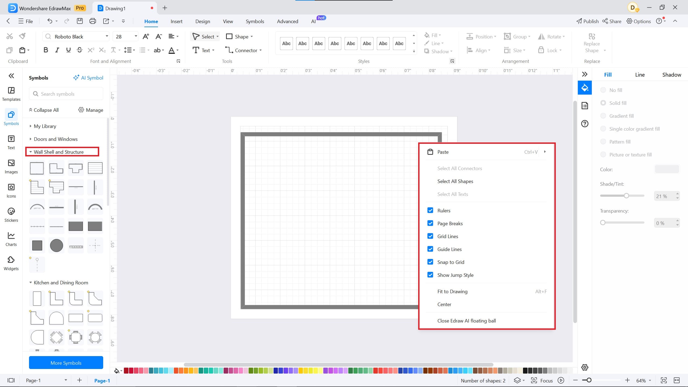This screenshot has width=688, height=387.
Task: Click the Play presentation icon in status bar
Action: click(x=561, y=380)
